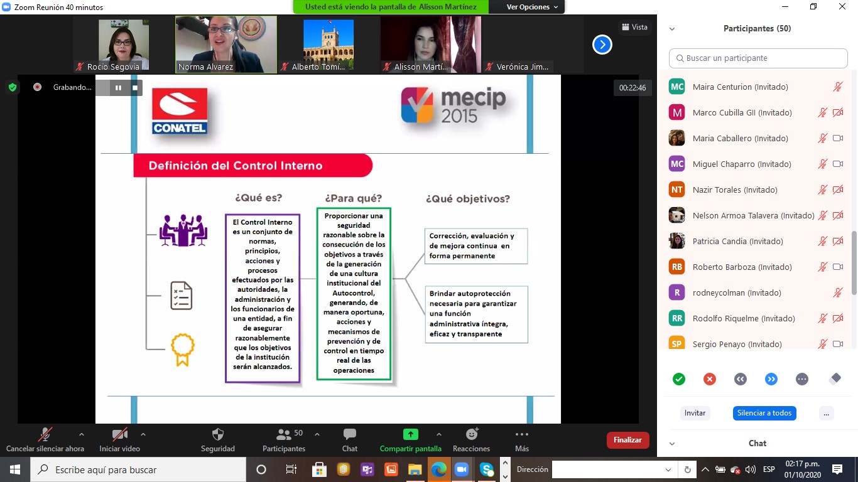This screenshot has width=858, height=482.
Task: Toggle Nazir Torales's microphone icon
Action: pos(822,190)
